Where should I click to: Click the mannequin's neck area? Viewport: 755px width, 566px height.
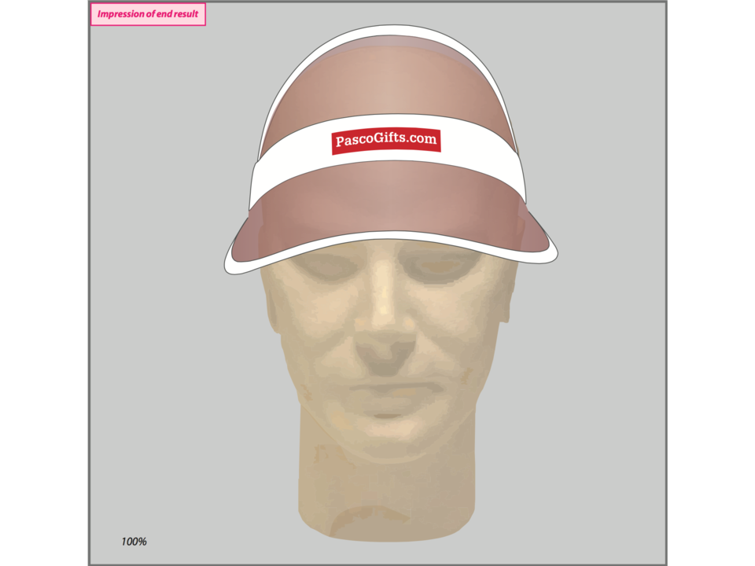[377, 472]
